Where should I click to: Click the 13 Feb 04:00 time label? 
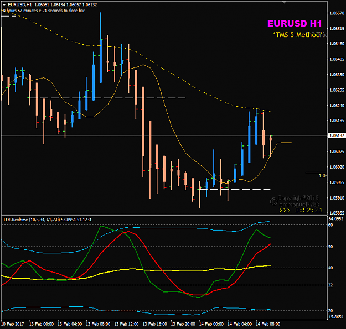click(x=70, y=324)
